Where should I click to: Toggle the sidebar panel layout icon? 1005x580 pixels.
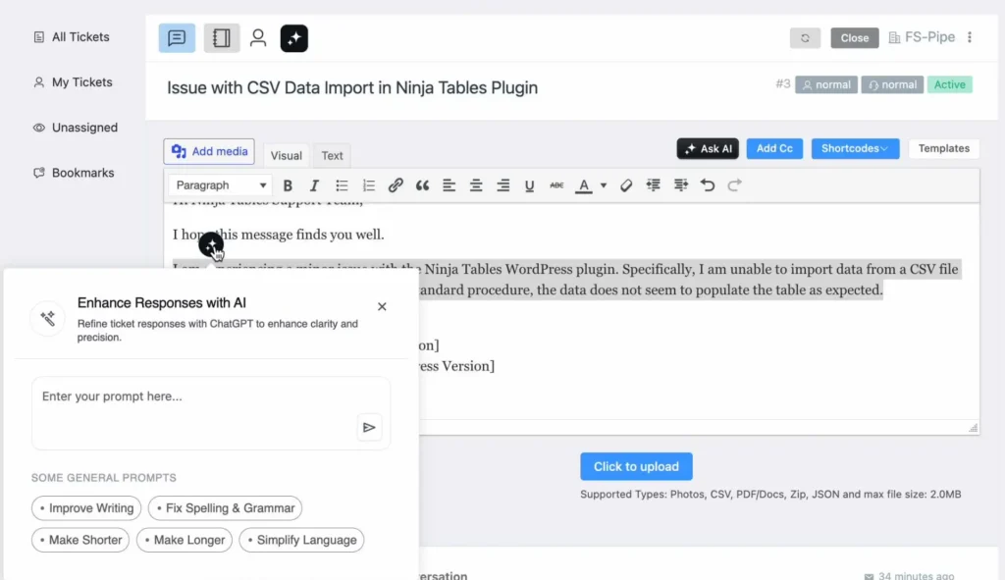221,38
